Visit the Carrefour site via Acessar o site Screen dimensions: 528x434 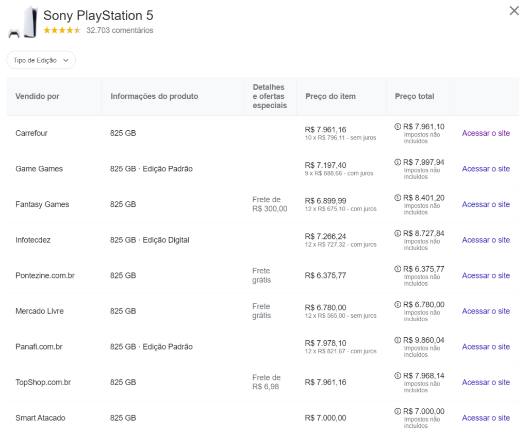[x=486, y=133]
